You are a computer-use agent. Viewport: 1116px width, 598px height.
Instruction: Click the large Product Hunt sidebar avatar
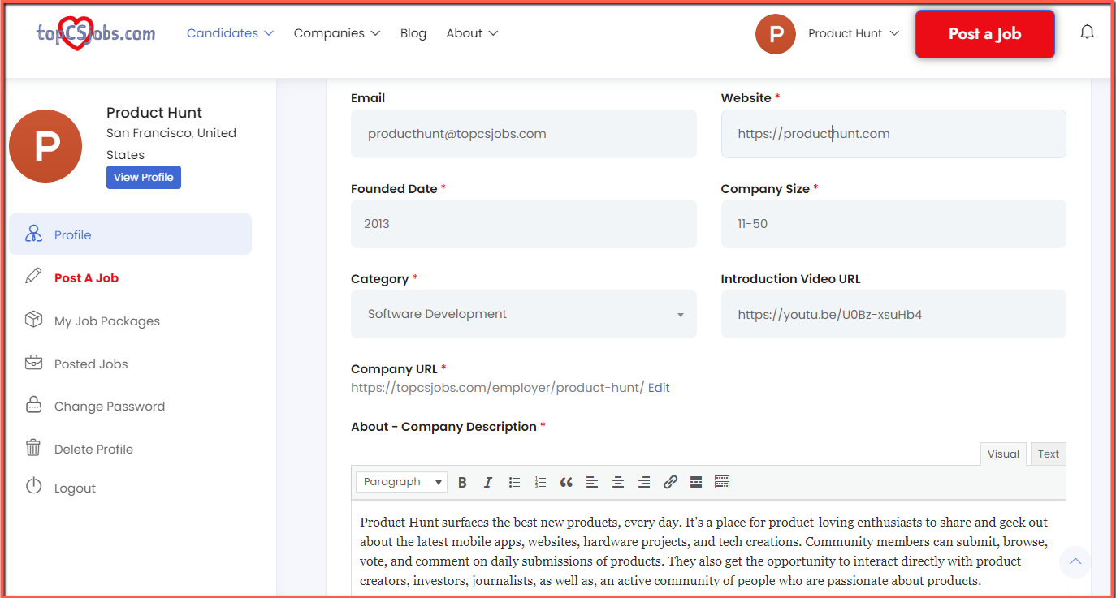[45, 146]
